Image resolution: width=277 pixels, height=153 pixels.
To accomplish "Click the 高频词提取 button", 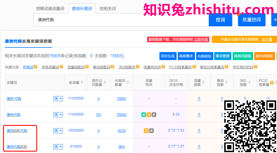I will click(243, 56).
